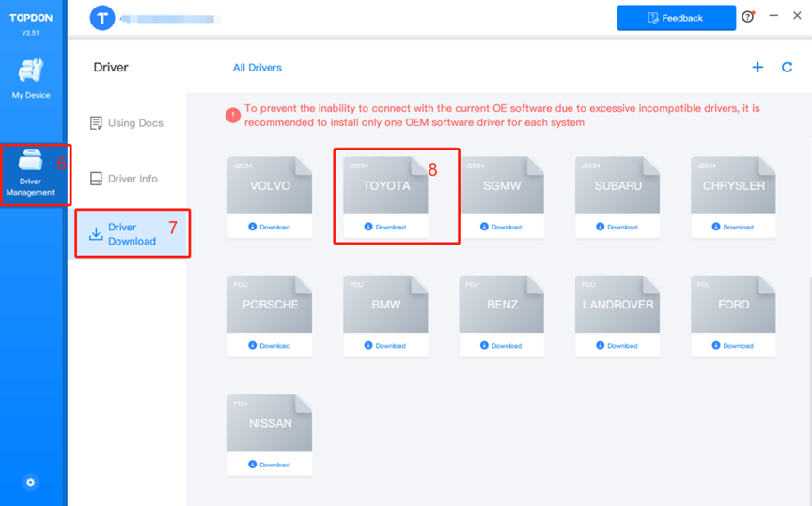Open Using Docs menu item
812x506 pixels.
tap(127, 123)
